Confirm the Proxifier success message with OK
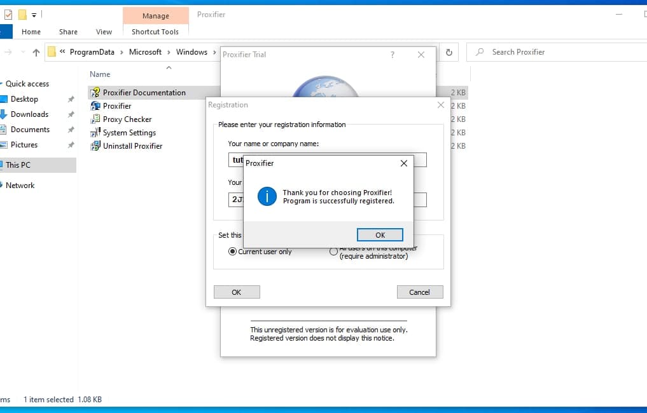647x413 pixels. 380,235
